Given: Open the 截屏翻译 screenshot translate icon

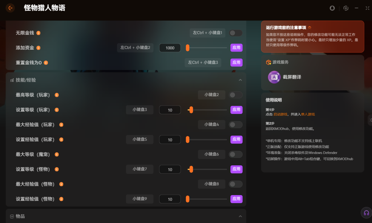Looking at the screenshot, I should tap(274, 77).
